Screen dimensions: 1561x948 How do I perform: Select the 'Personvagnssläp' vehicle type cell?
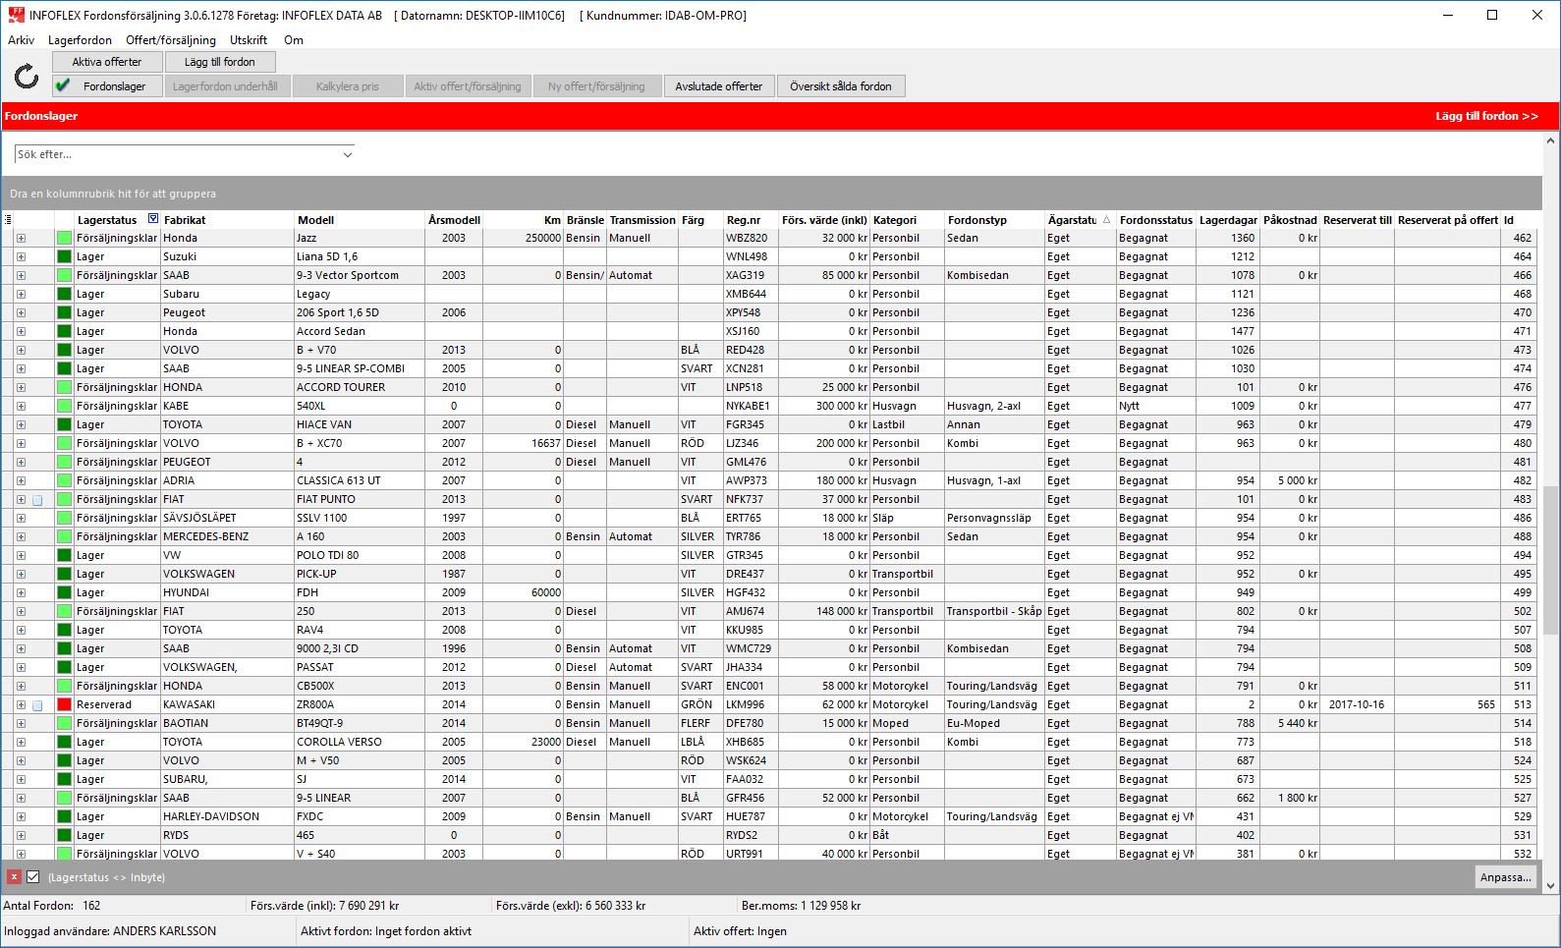pyautogui.click(x=994, y=519)
